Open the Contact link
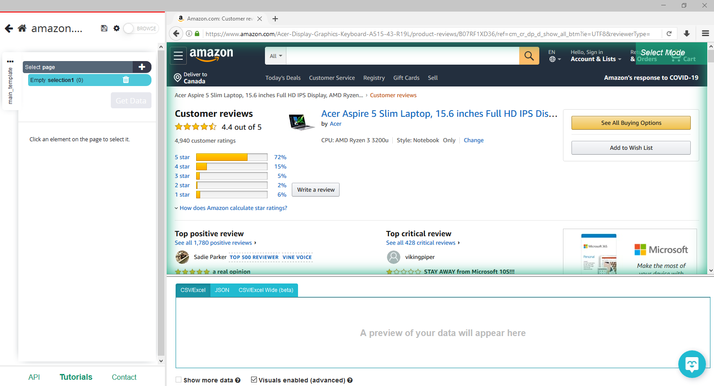The image size is (714, 386). point(124,377)
